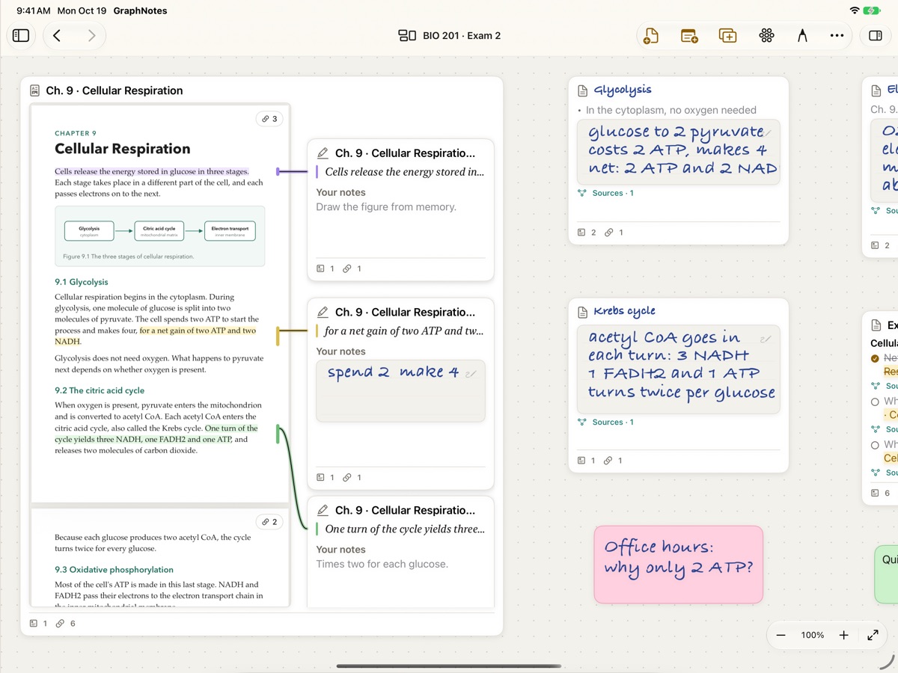898x673 pixels.
Task: Click the Glycolysis note document icon
Action: 583,90
